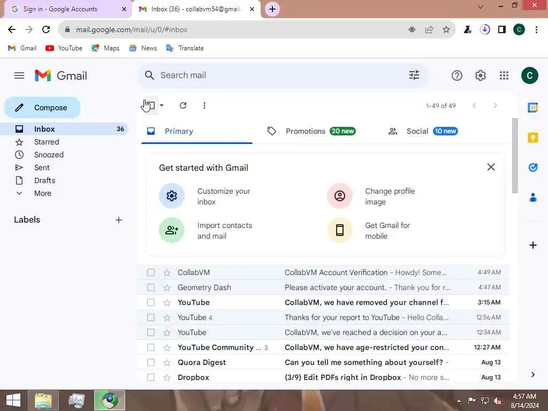Open File Explorer in taskbar
This screenshot has width=548, height=411.
tap(43, 400)
